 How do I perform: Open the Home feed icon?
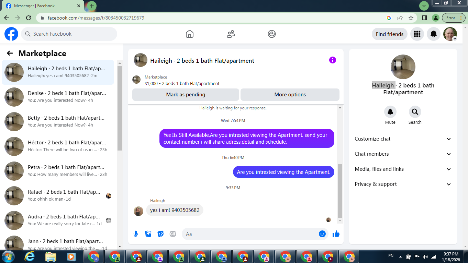click(x=189, y=34)
